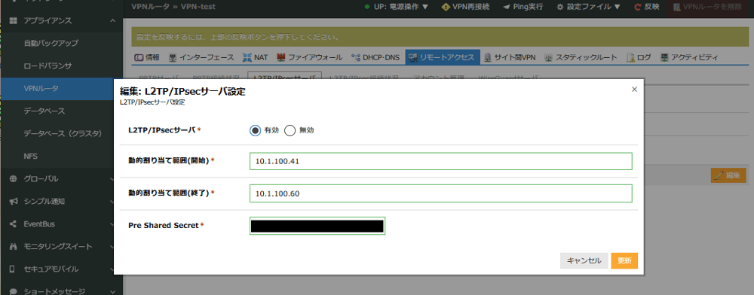754x295 pixels.
Task: Expand the ショートメッセージ sidebar section
Action: (62, 291)
